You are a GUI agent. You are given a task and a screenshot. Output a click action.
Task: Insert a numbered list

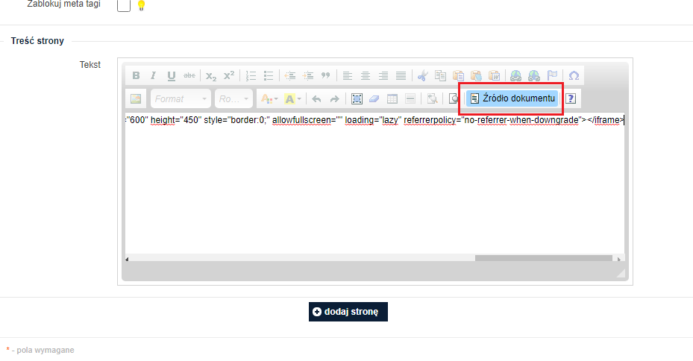pos(251,75)
